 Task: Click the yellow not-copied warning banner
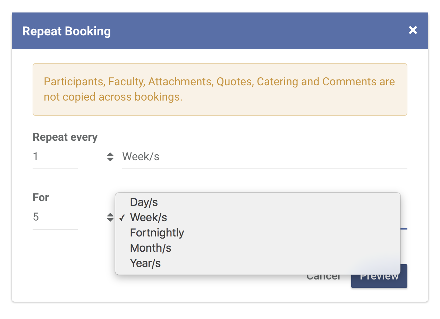220,89
